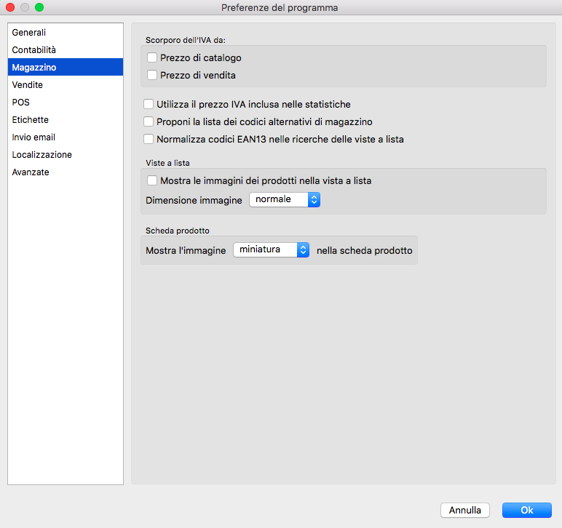
Task: Select the Magazzino sidebar item
Action: pyautogui.click(x=34, y=68)
